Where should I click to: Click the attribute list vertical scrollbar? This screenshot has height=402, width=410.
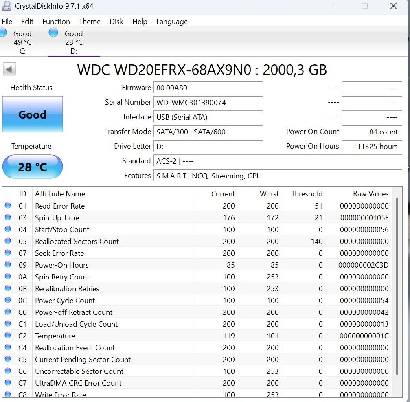pos(397,285)
